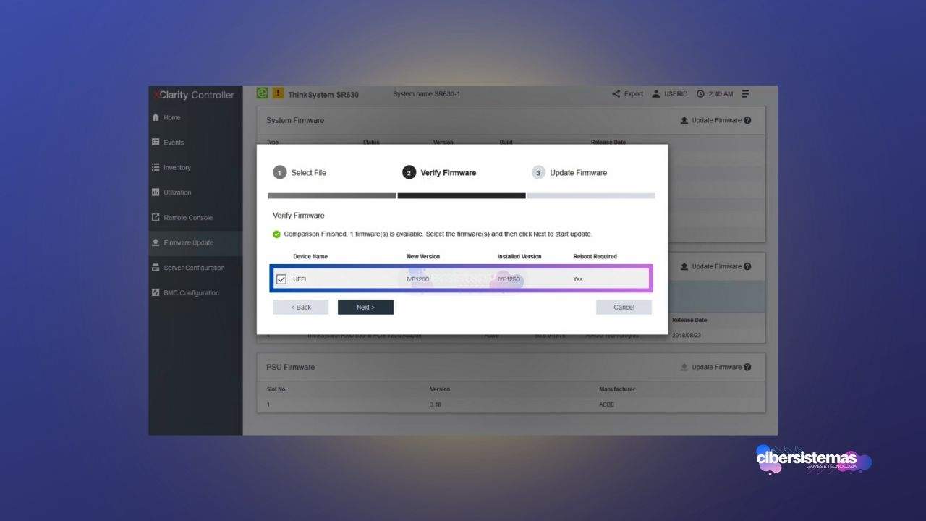Screen dimensions: 926x521
Task: Click System name SR630-1 text
Action: coord(426,94)
